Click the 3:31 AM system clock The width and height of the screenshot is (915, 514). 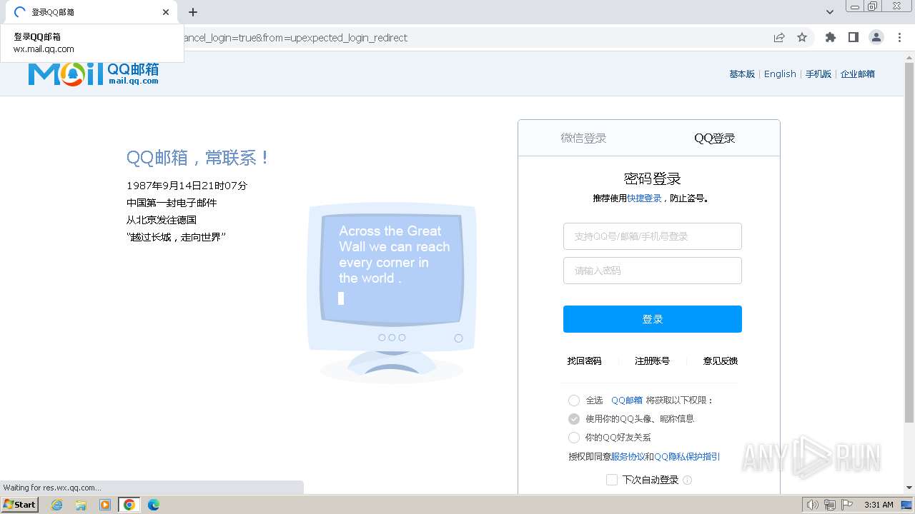(x=879, y=505)
